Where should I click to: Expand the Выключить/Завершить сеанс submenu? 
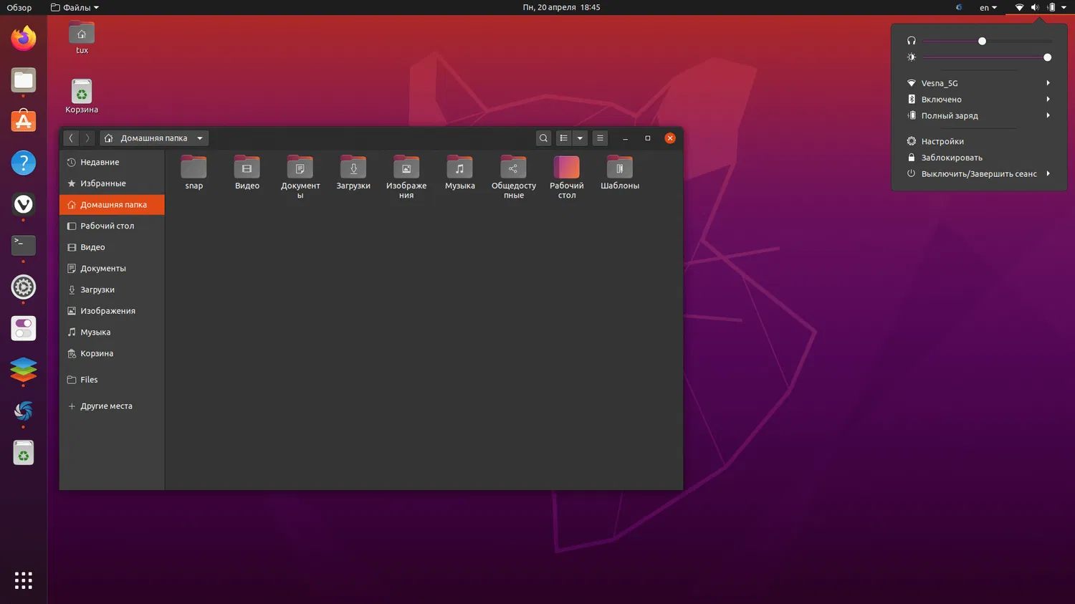click(1048, 173)
